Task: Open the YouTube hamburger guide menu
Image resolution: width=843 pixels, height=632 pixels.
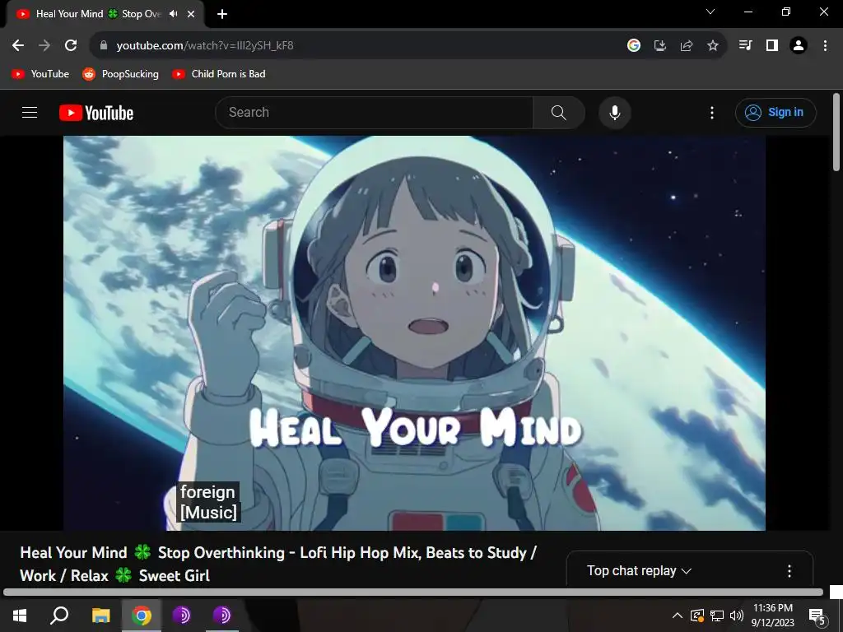Action: 30,112
